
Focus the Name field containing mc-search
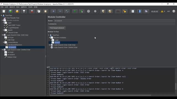point(114,21)
